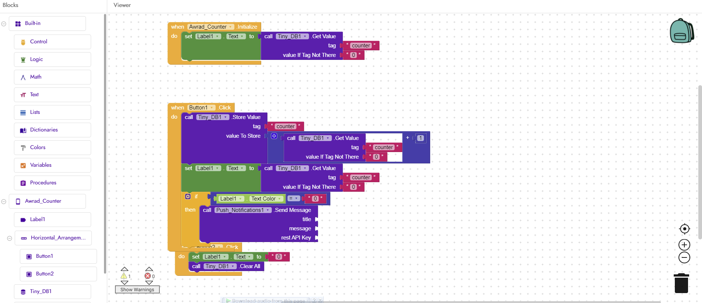702x303 pixels.
Task: Click the Logic category icon
Action: [x=23, y=59]
